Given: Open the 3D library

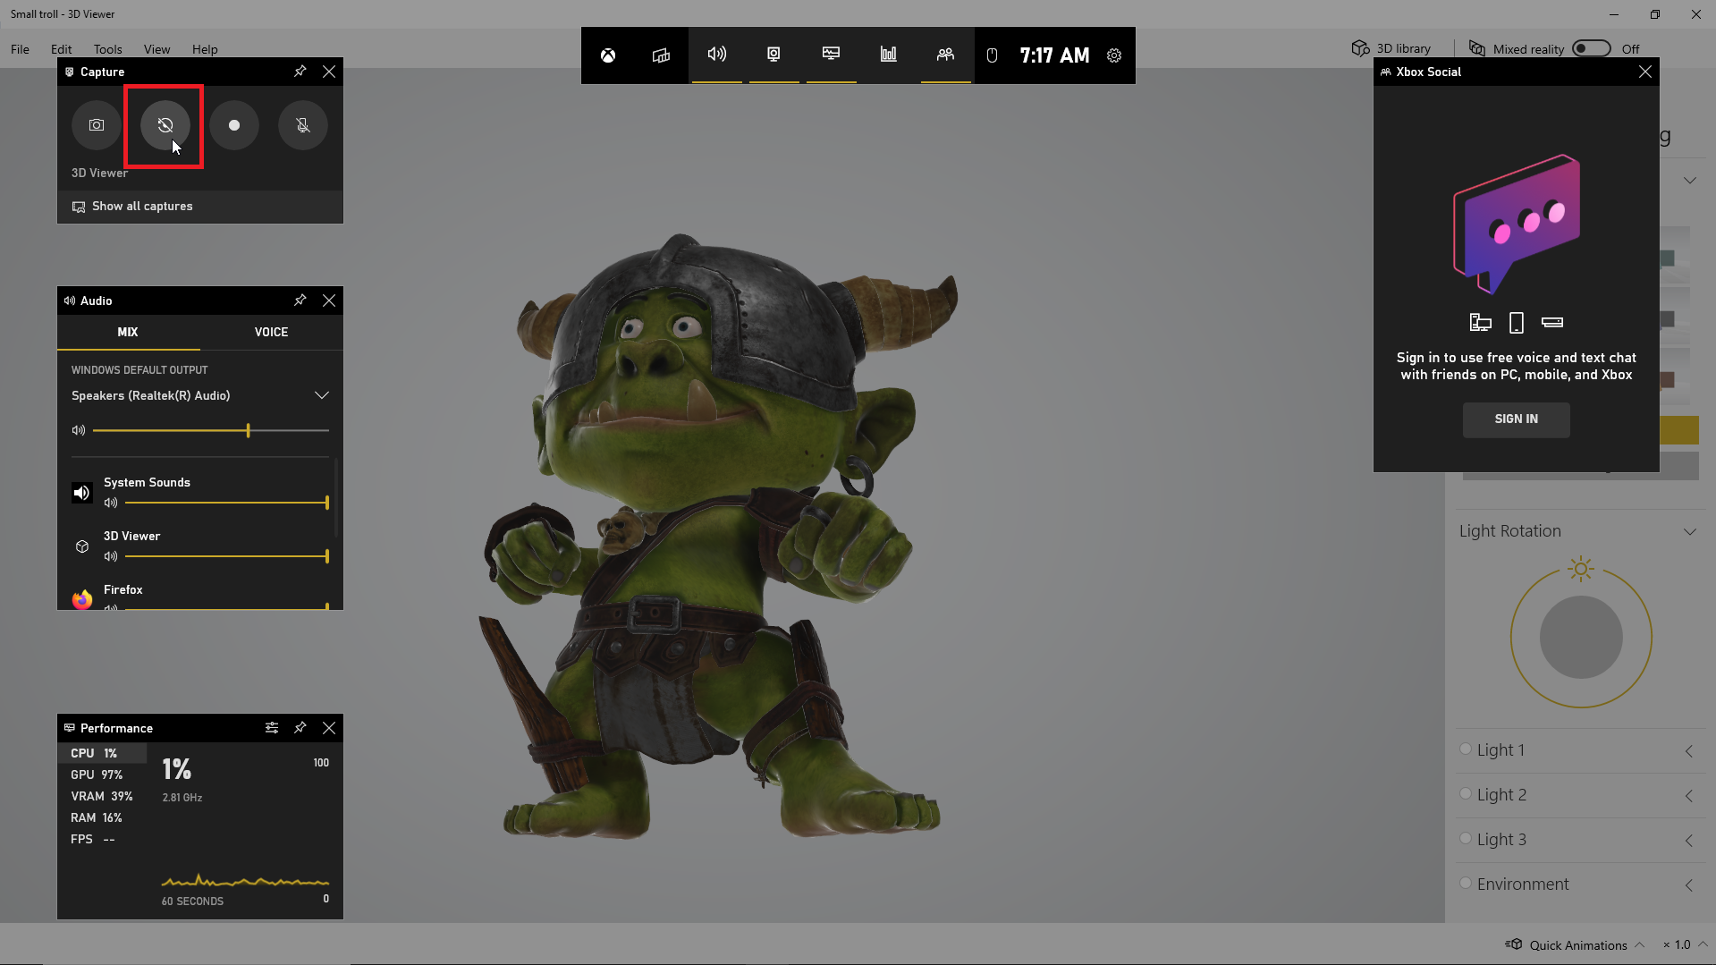Looking at the screenshot, I should (1391, 48).
